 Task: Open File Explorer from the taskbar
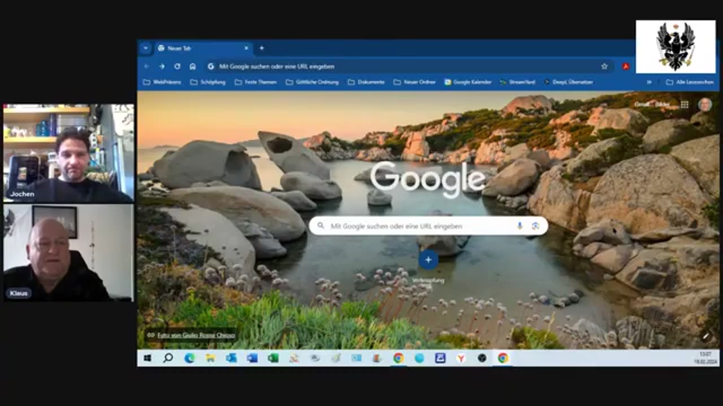click(210, 358)
